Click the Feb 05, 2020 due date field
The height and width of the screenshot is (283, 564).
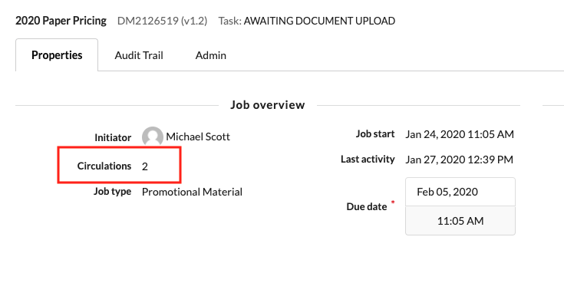pyautogui.click(x=460, y=192)
